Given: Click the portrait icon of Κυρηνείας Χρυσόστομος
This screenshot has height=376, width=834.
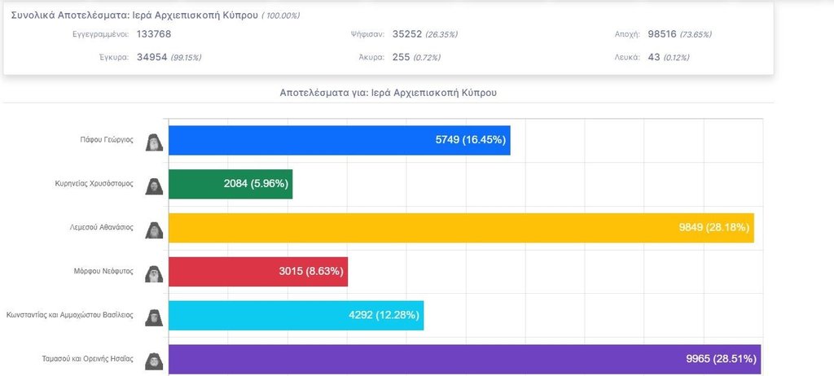Looking at the screenshot, I should tap(154, 186).
